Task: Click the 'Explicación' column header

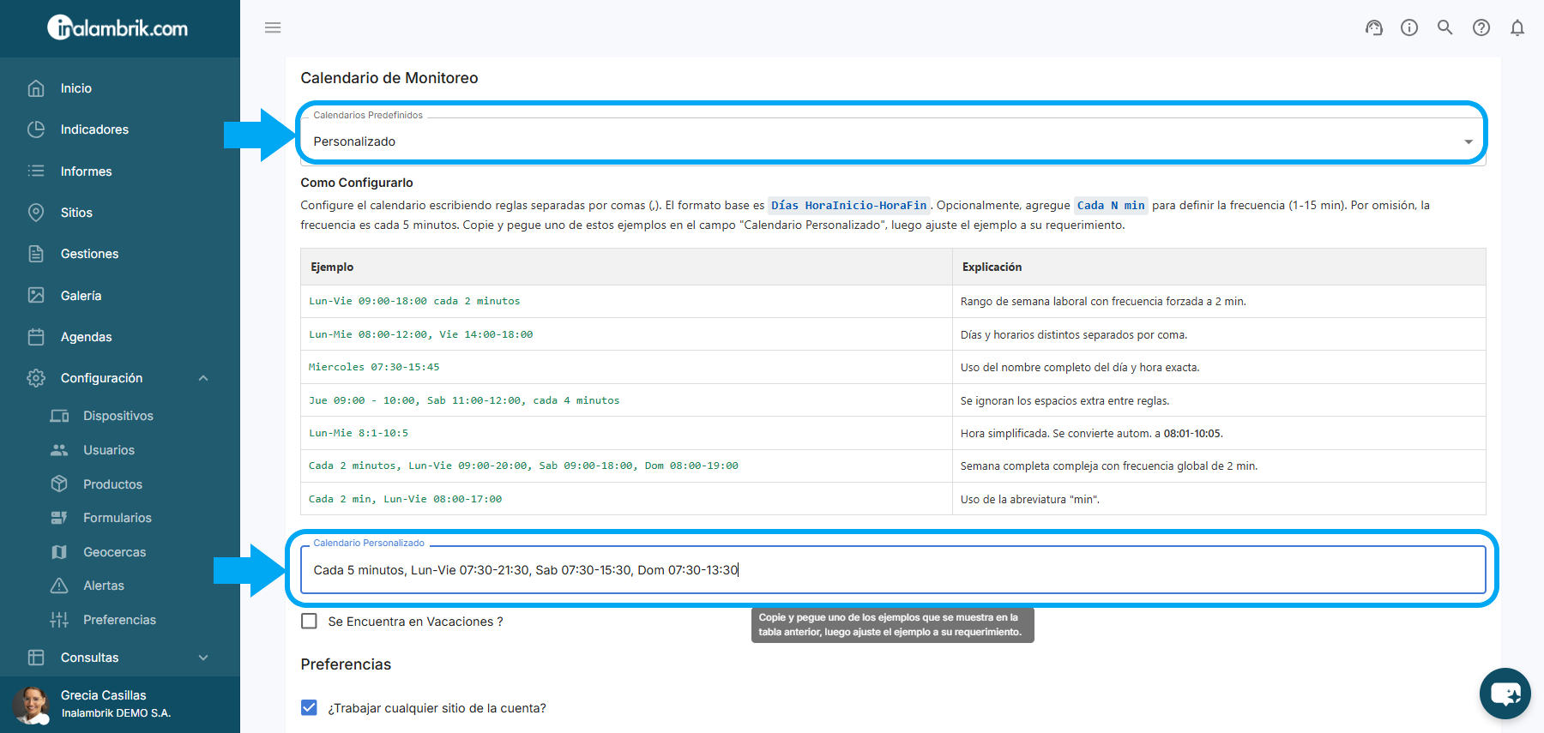Action: click(x=992, y=267)
